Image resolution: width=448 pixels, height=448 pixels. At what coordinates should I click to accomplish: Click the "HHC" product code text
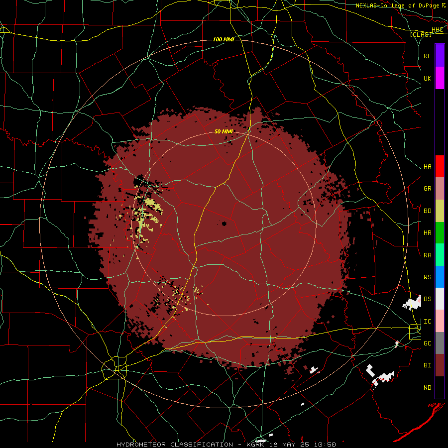tap(438, 30)
